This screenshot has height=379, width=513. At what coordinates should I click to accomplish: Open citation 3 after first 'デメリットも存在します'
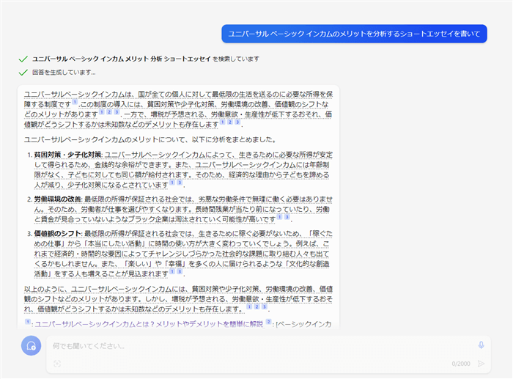(x=237, y=122)
